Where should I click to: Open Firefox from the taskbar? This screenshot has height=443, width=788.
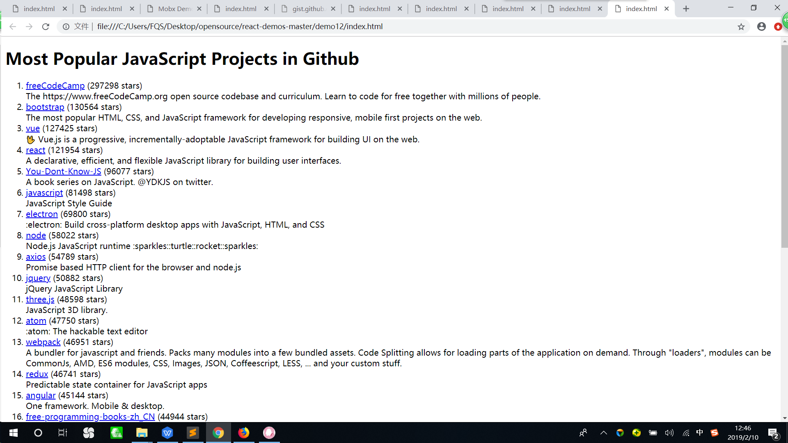(x=244, y=433)
